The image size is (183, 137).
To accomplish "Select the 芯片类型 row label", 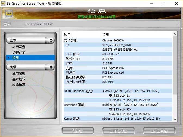I will click(x=71, y=40).
